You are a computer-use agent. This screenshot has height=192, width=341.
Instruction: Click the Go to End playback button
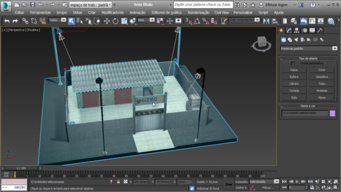(310, 181)
